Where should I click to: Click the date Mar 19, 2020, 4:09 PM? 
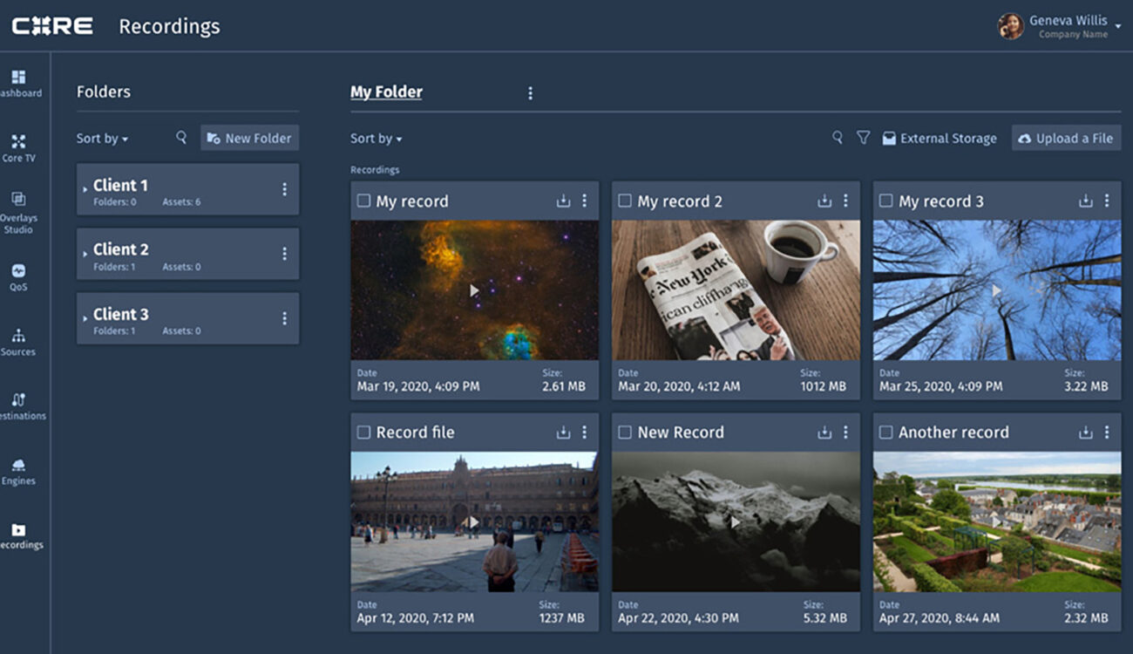coord(417,386)
